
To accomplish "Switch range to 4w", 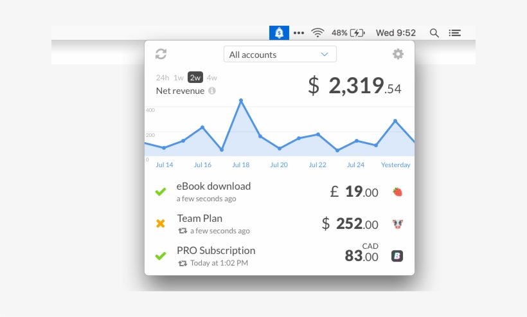I will click(211, 78).
